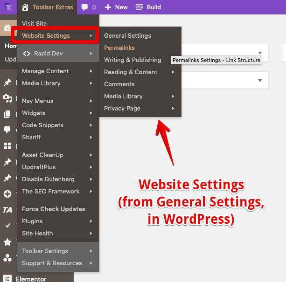Open Site Health menu item
Viewport: 286px width, 282px height.
click(37, 233)
